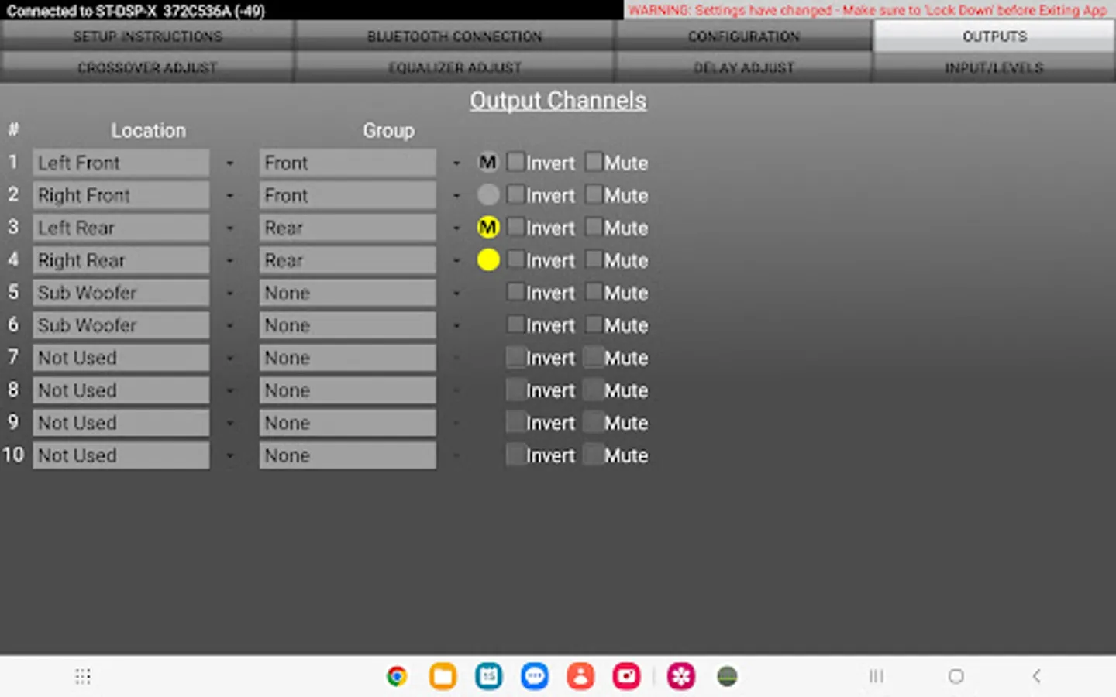Click the Output Channels heading
Screen dimensions: 1116x697
pyautogui.click(x=558, y=101)
